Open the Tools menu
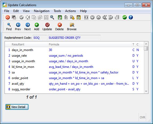153x124 pixels. click(x=57, y=11)
